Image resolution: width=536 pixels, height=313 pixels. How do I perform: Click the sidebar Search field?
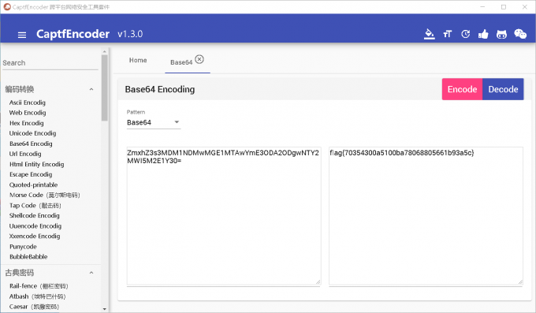click(50, 63)
